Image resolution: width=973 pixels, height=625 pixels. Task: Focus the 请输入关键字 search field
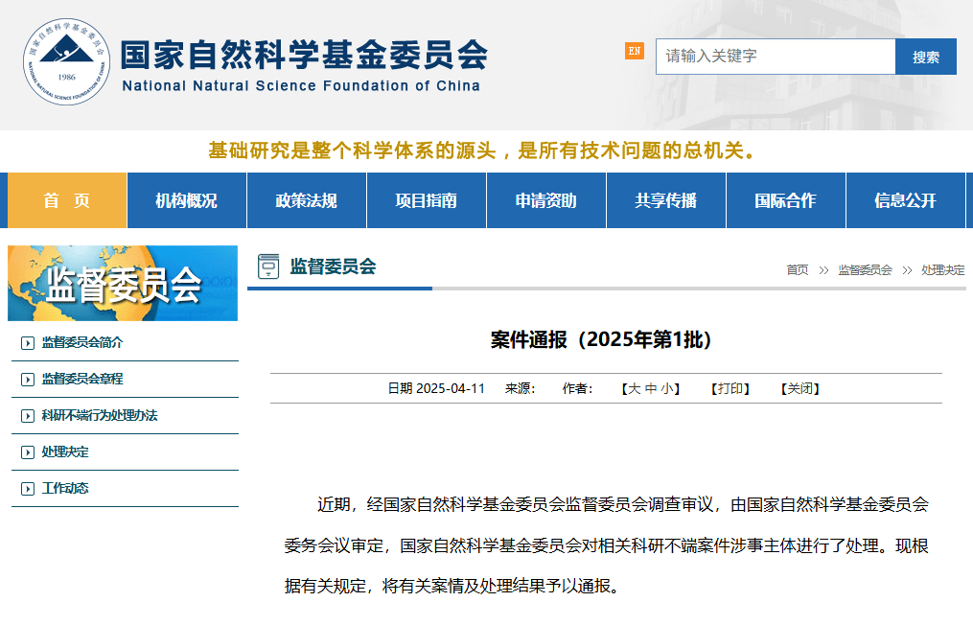point(776,57)
